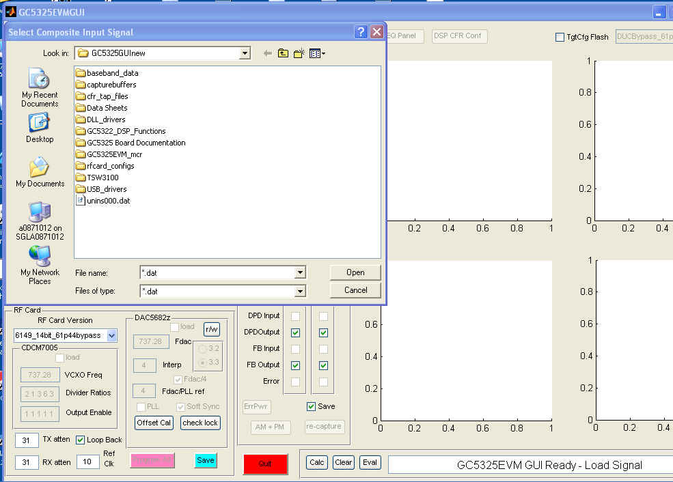The image size is (673, 482).
Task: Toggle Error first checkbox
Action: [x=295, y=381]
